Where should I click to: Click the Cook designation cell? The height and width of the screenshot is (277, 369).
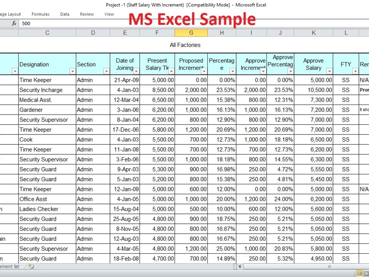tap(47, 140)
